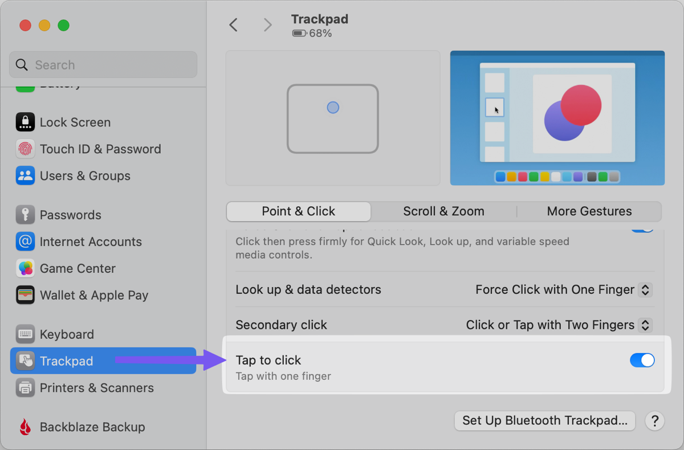Click the Printers & Scanners icon
Viewport: 684px width, 450px height.
(x=25, y=388)
